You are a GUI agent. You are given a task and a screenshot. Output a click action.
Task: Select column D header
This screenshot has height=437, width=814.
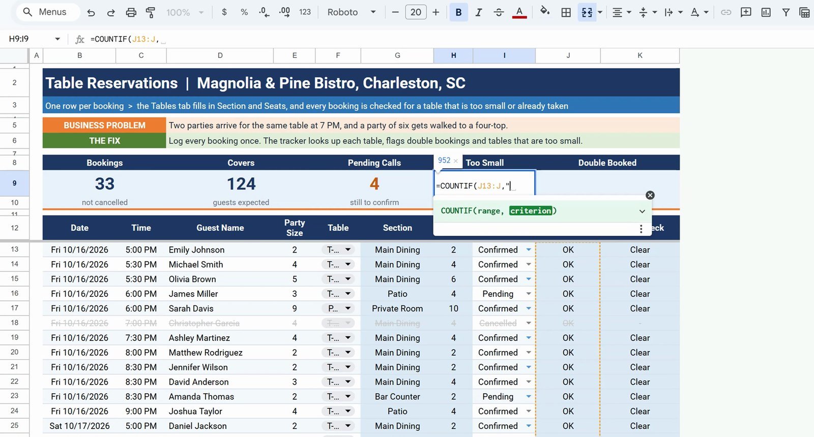pos(220,55)
